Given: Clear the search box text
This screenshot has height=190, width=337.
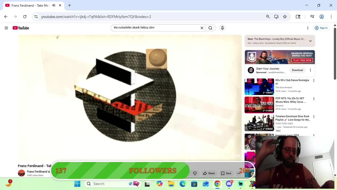Looking at the screenshot, I should (202, 28).
